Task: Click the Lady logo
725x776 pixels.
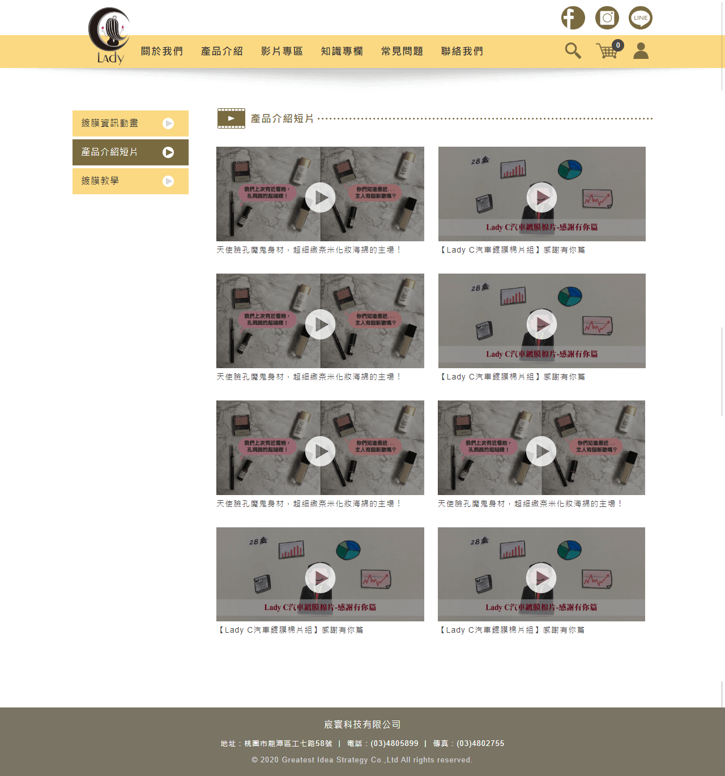Action: [109, 36]
